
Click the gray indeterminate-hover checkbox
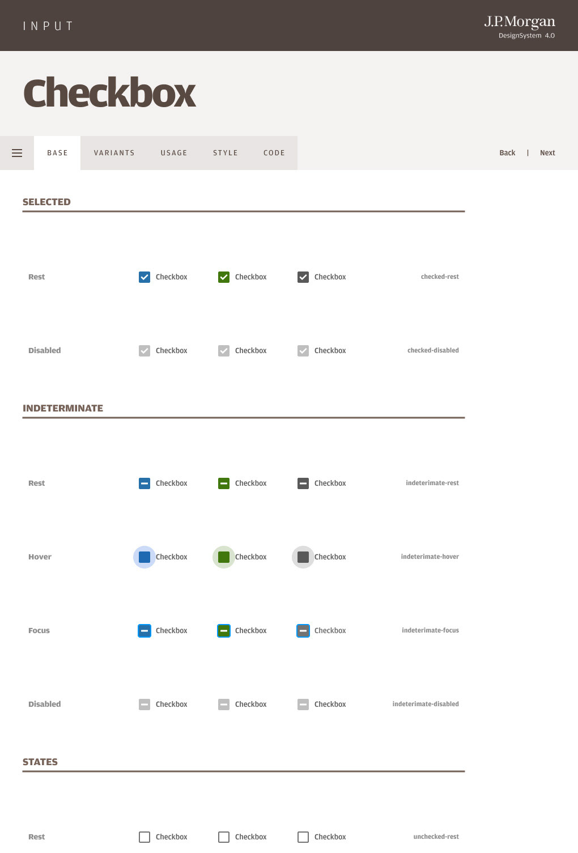click(303, 557)
